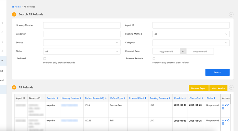This screenshot has width=238, height=131.
Task: Enable the External Refunds checkbox
Action: (x=154, y=59)
